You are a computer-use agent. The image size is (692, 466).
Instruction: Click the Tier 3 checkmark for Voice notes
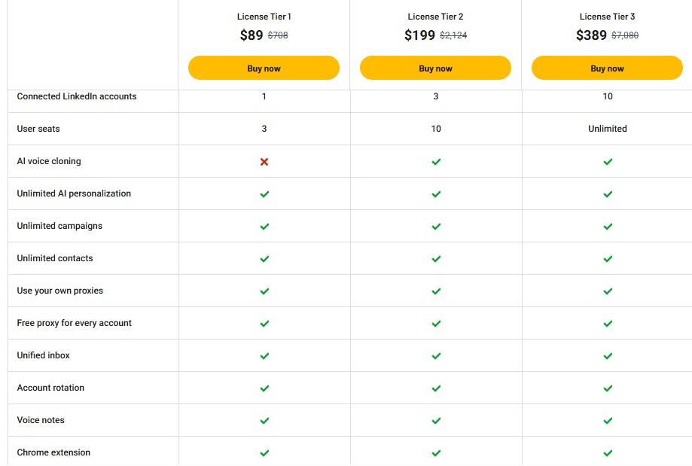click(x=607, y=420)
